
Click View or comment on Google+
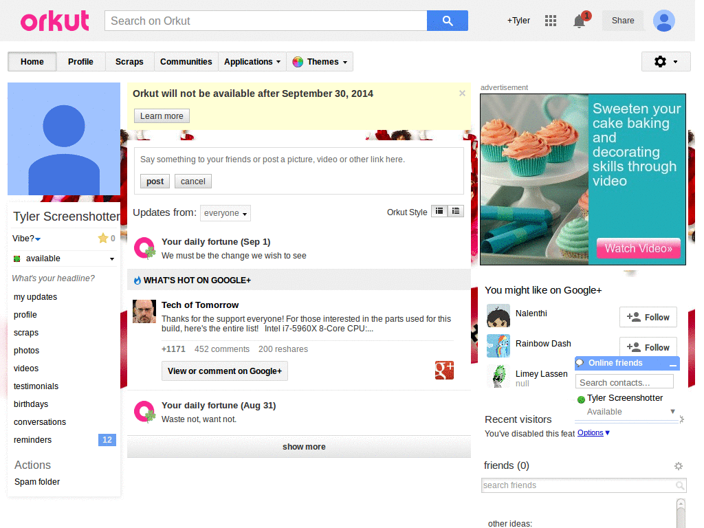coord(225,371)
